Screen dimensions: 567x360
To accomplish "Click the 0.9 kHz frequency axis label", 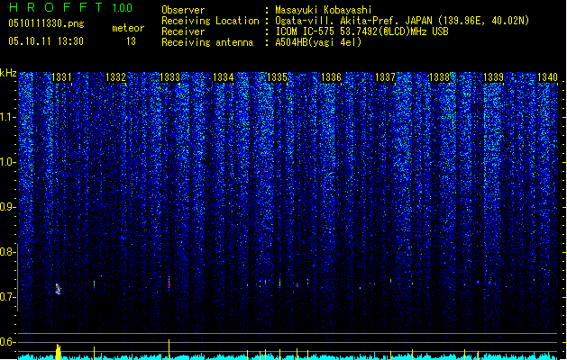I will [6, 207].
